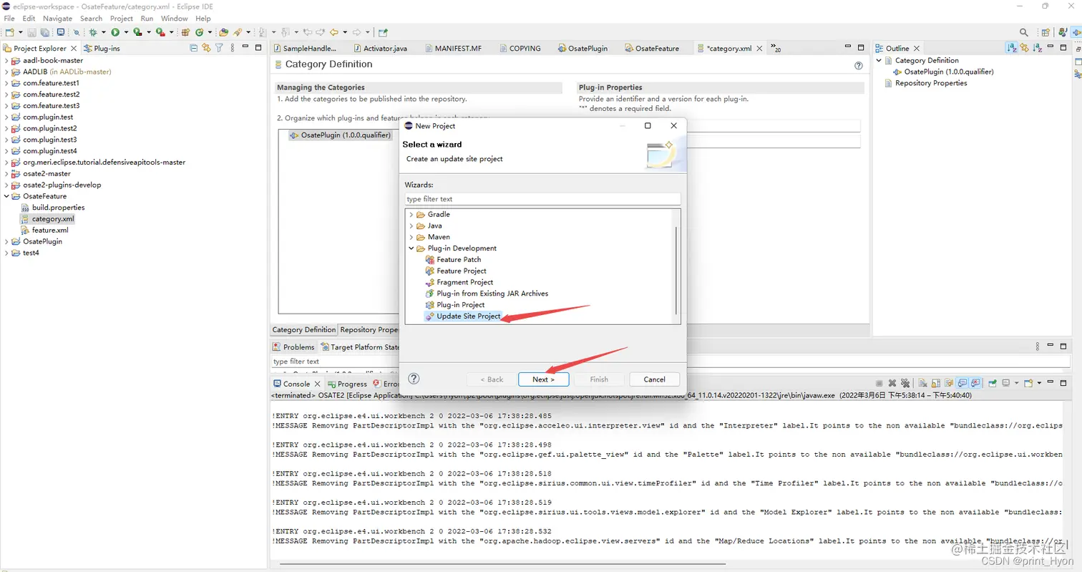This screenshot has width=1082, height=572.
Task: Expand the Maven wizard folder
Action: [x=411, y=237]
